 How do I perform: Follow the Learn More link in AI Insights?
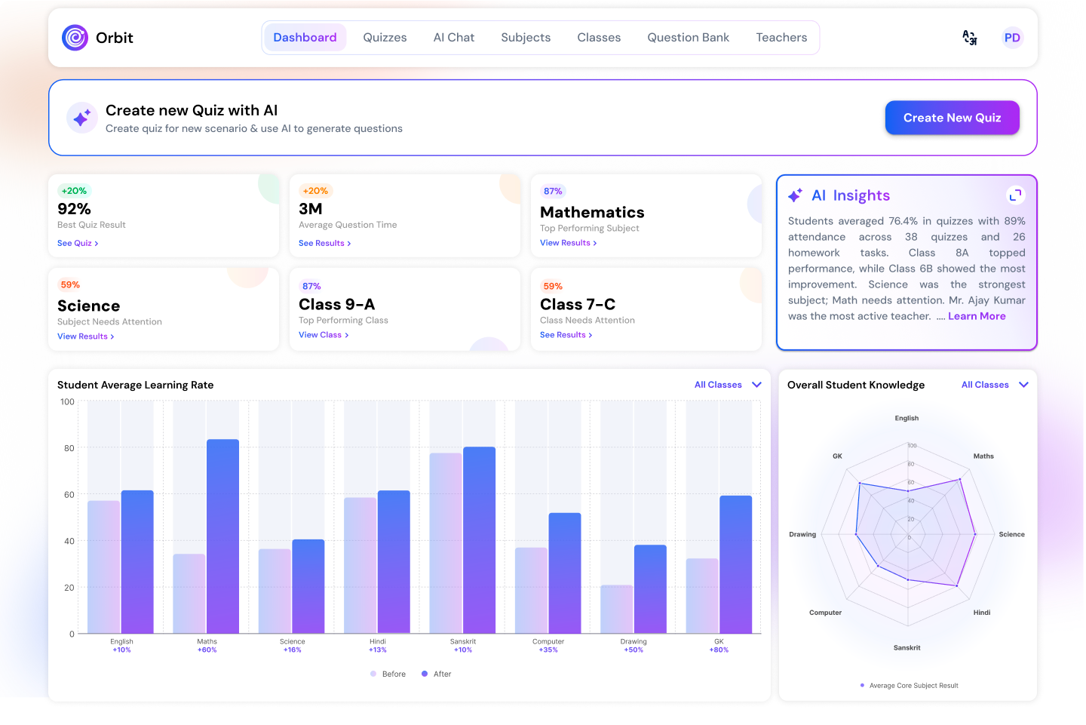point(977,317)
